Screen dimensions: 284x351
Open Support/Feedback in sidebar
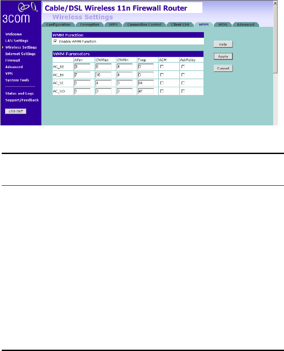22,100
